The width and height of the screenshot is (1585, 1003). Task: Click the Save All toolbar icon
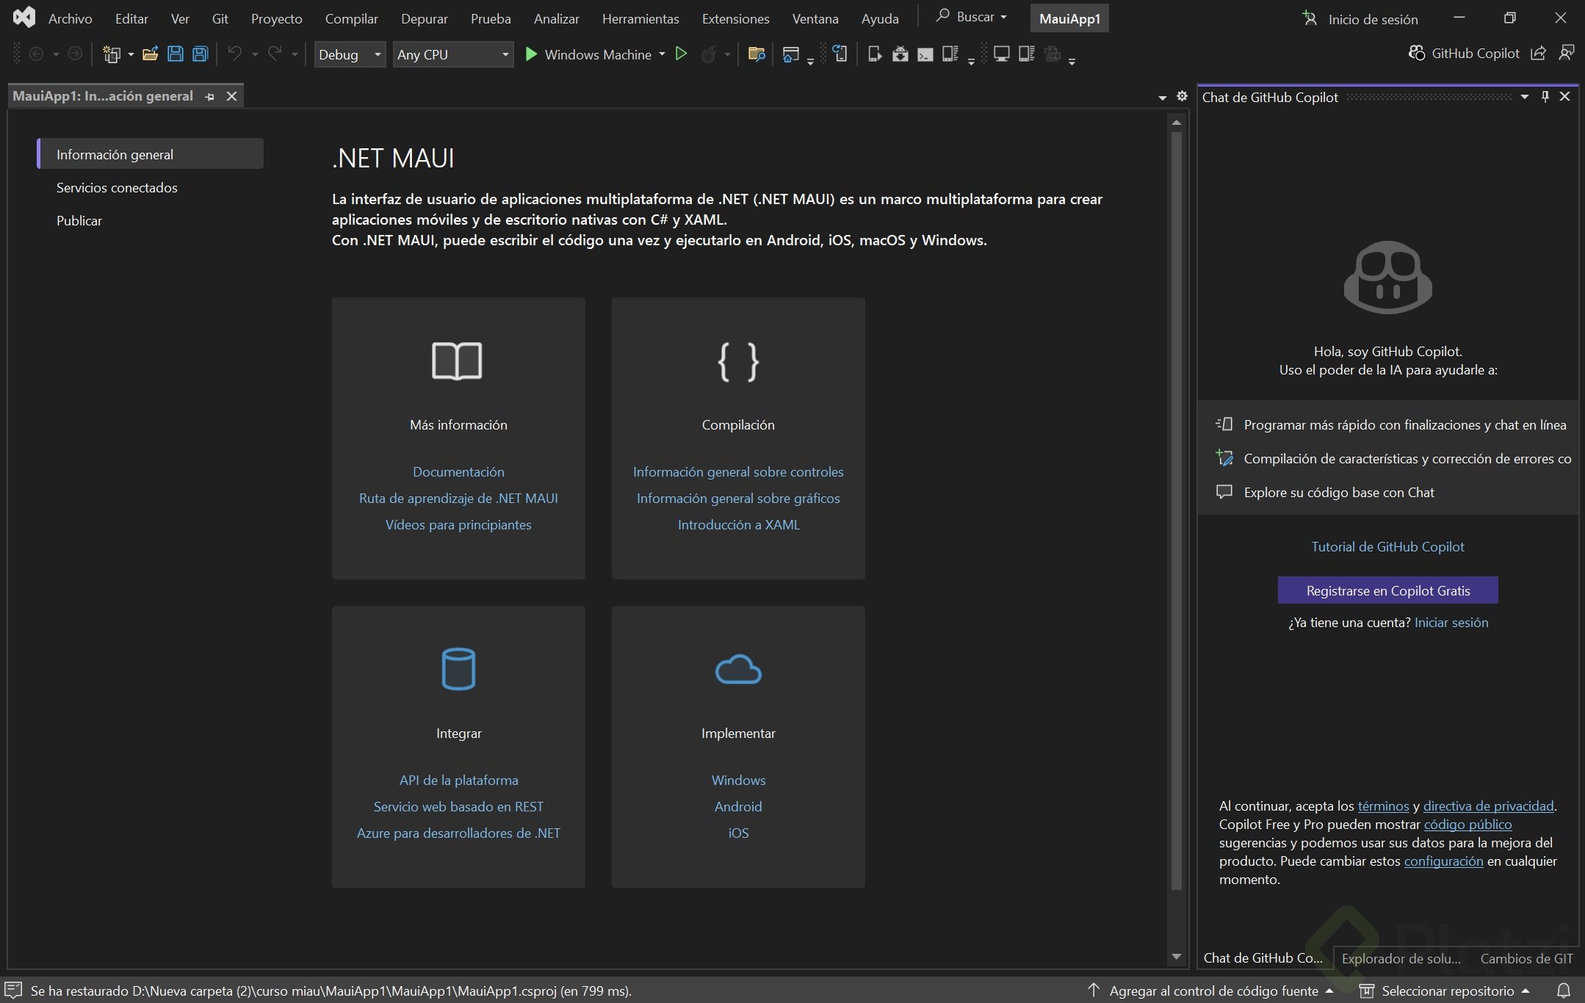tap(200, 54)
